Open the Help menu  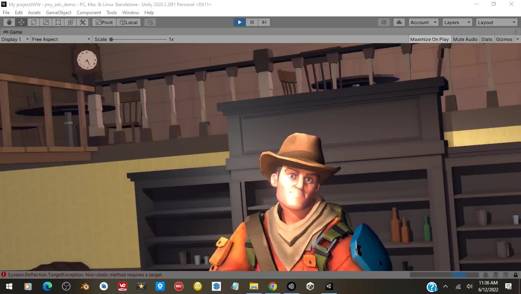pos(149,12)
